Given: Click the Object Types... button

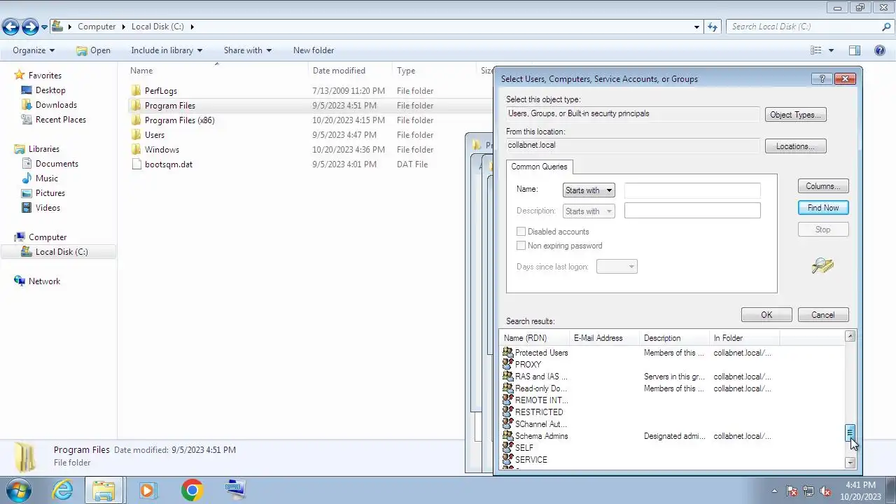Looking at the screenshot, I should click(796, 115).
